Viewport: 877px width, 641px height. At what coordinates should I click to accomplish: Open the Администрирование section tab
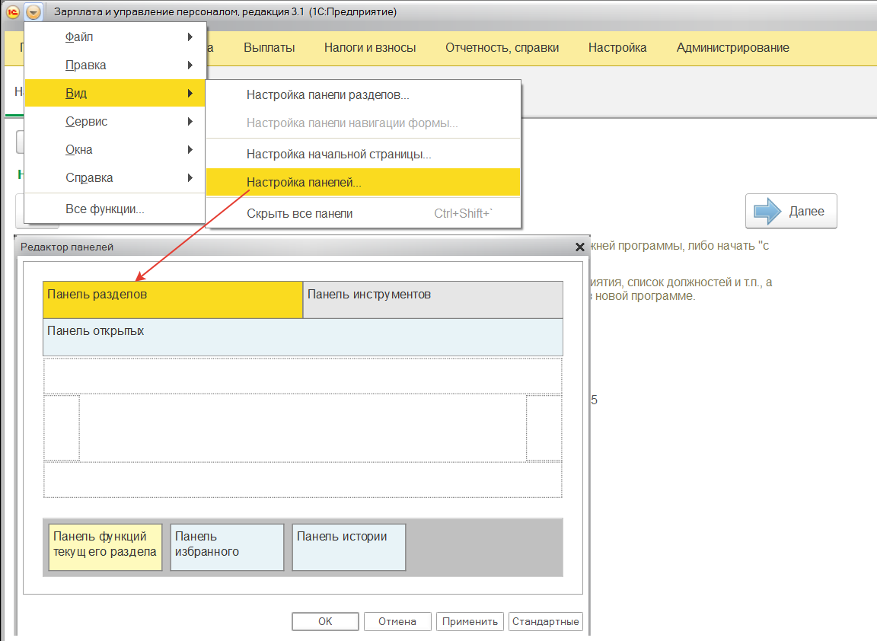point(732,47)
